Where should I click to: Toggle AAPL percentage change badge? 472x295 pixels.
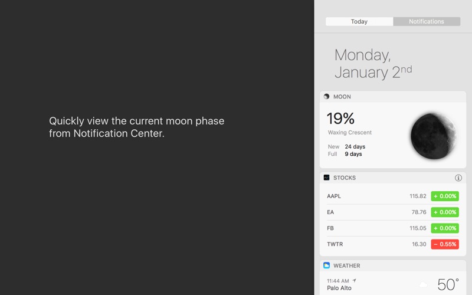tap(445, 196)
